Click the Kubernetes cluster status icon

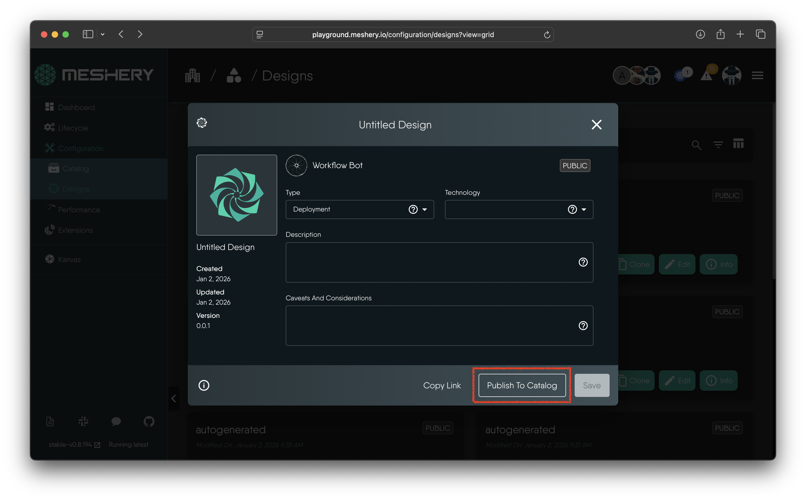tap(680, 76)
